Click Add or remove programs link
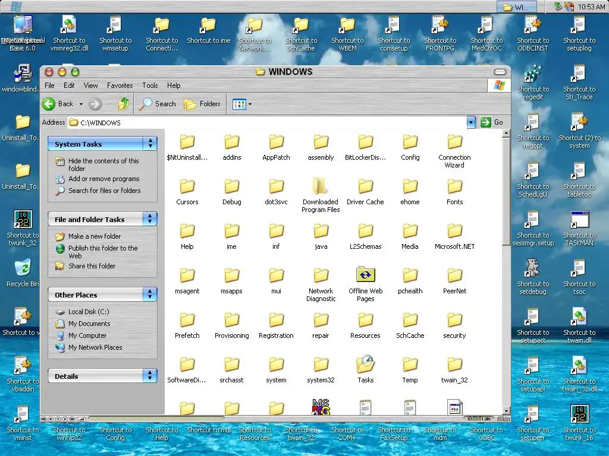Viewport: 609px width, 456px height. pos(103,179)
